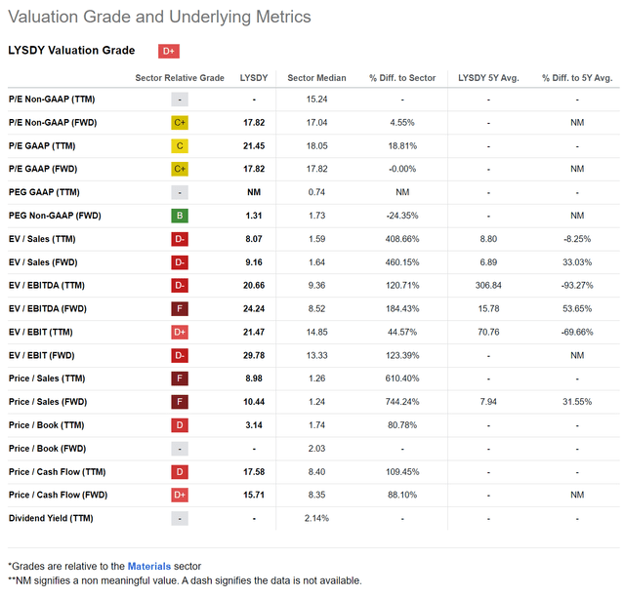
Task: Select the Price / Sales (FWD) row label
Action: coord(48,402)
